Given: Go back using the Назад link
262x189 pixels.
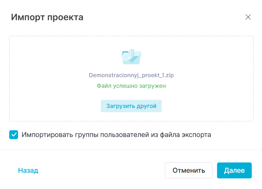Looking at the screenshot, I should (x=28, y=171).
